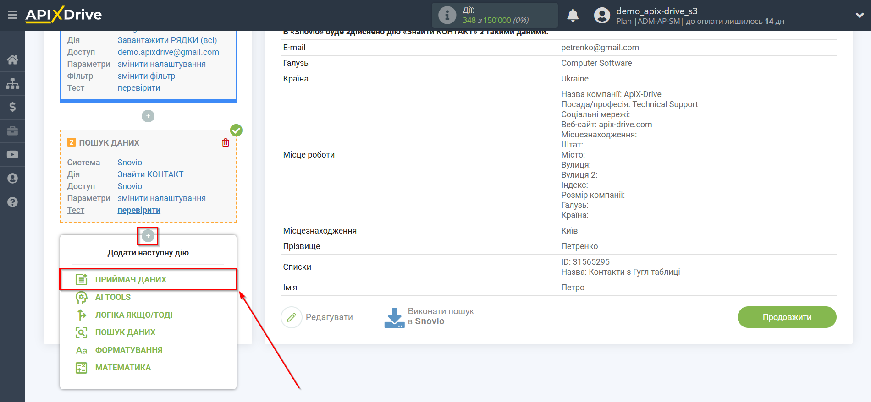Select ПОШУК ДАНИХ menu option
The image size is (871, 402).
click(125, 332)
